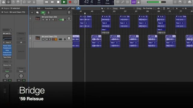This screenshot has width=193, height=108.
Task: Fast forward the playhead
Action: point(52,2)
